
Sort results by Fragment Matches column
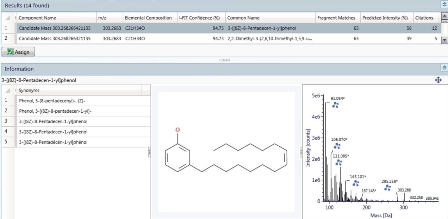336,18
